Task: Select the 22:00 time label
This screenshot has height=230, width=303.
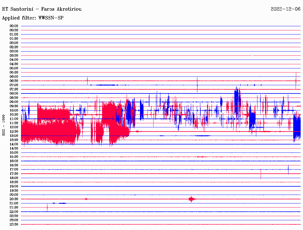Action: tap(14, 212)
